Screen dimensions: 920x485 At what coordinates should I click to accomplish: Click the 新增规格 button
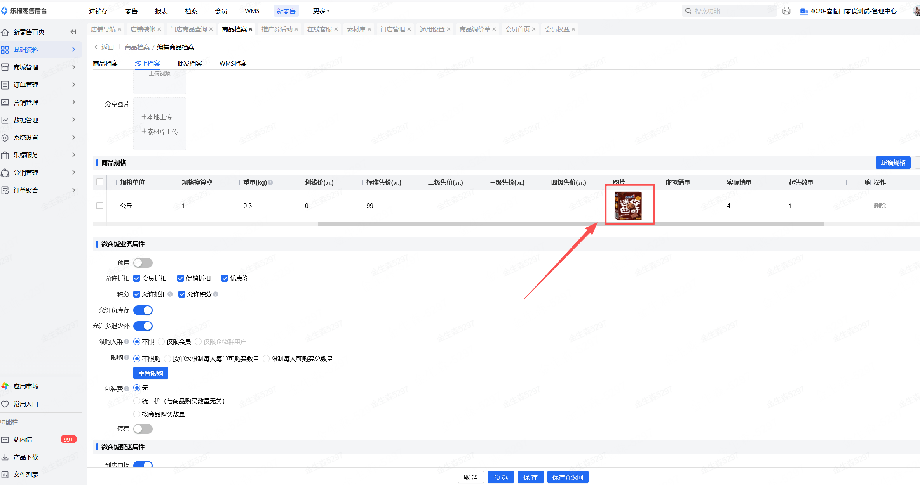click(893, 163)
